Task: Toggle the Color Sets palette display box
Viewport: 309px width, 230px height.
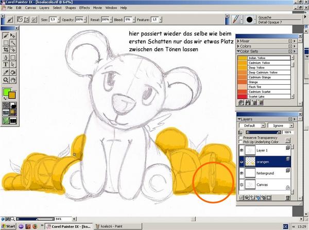Action: [290, 51]
